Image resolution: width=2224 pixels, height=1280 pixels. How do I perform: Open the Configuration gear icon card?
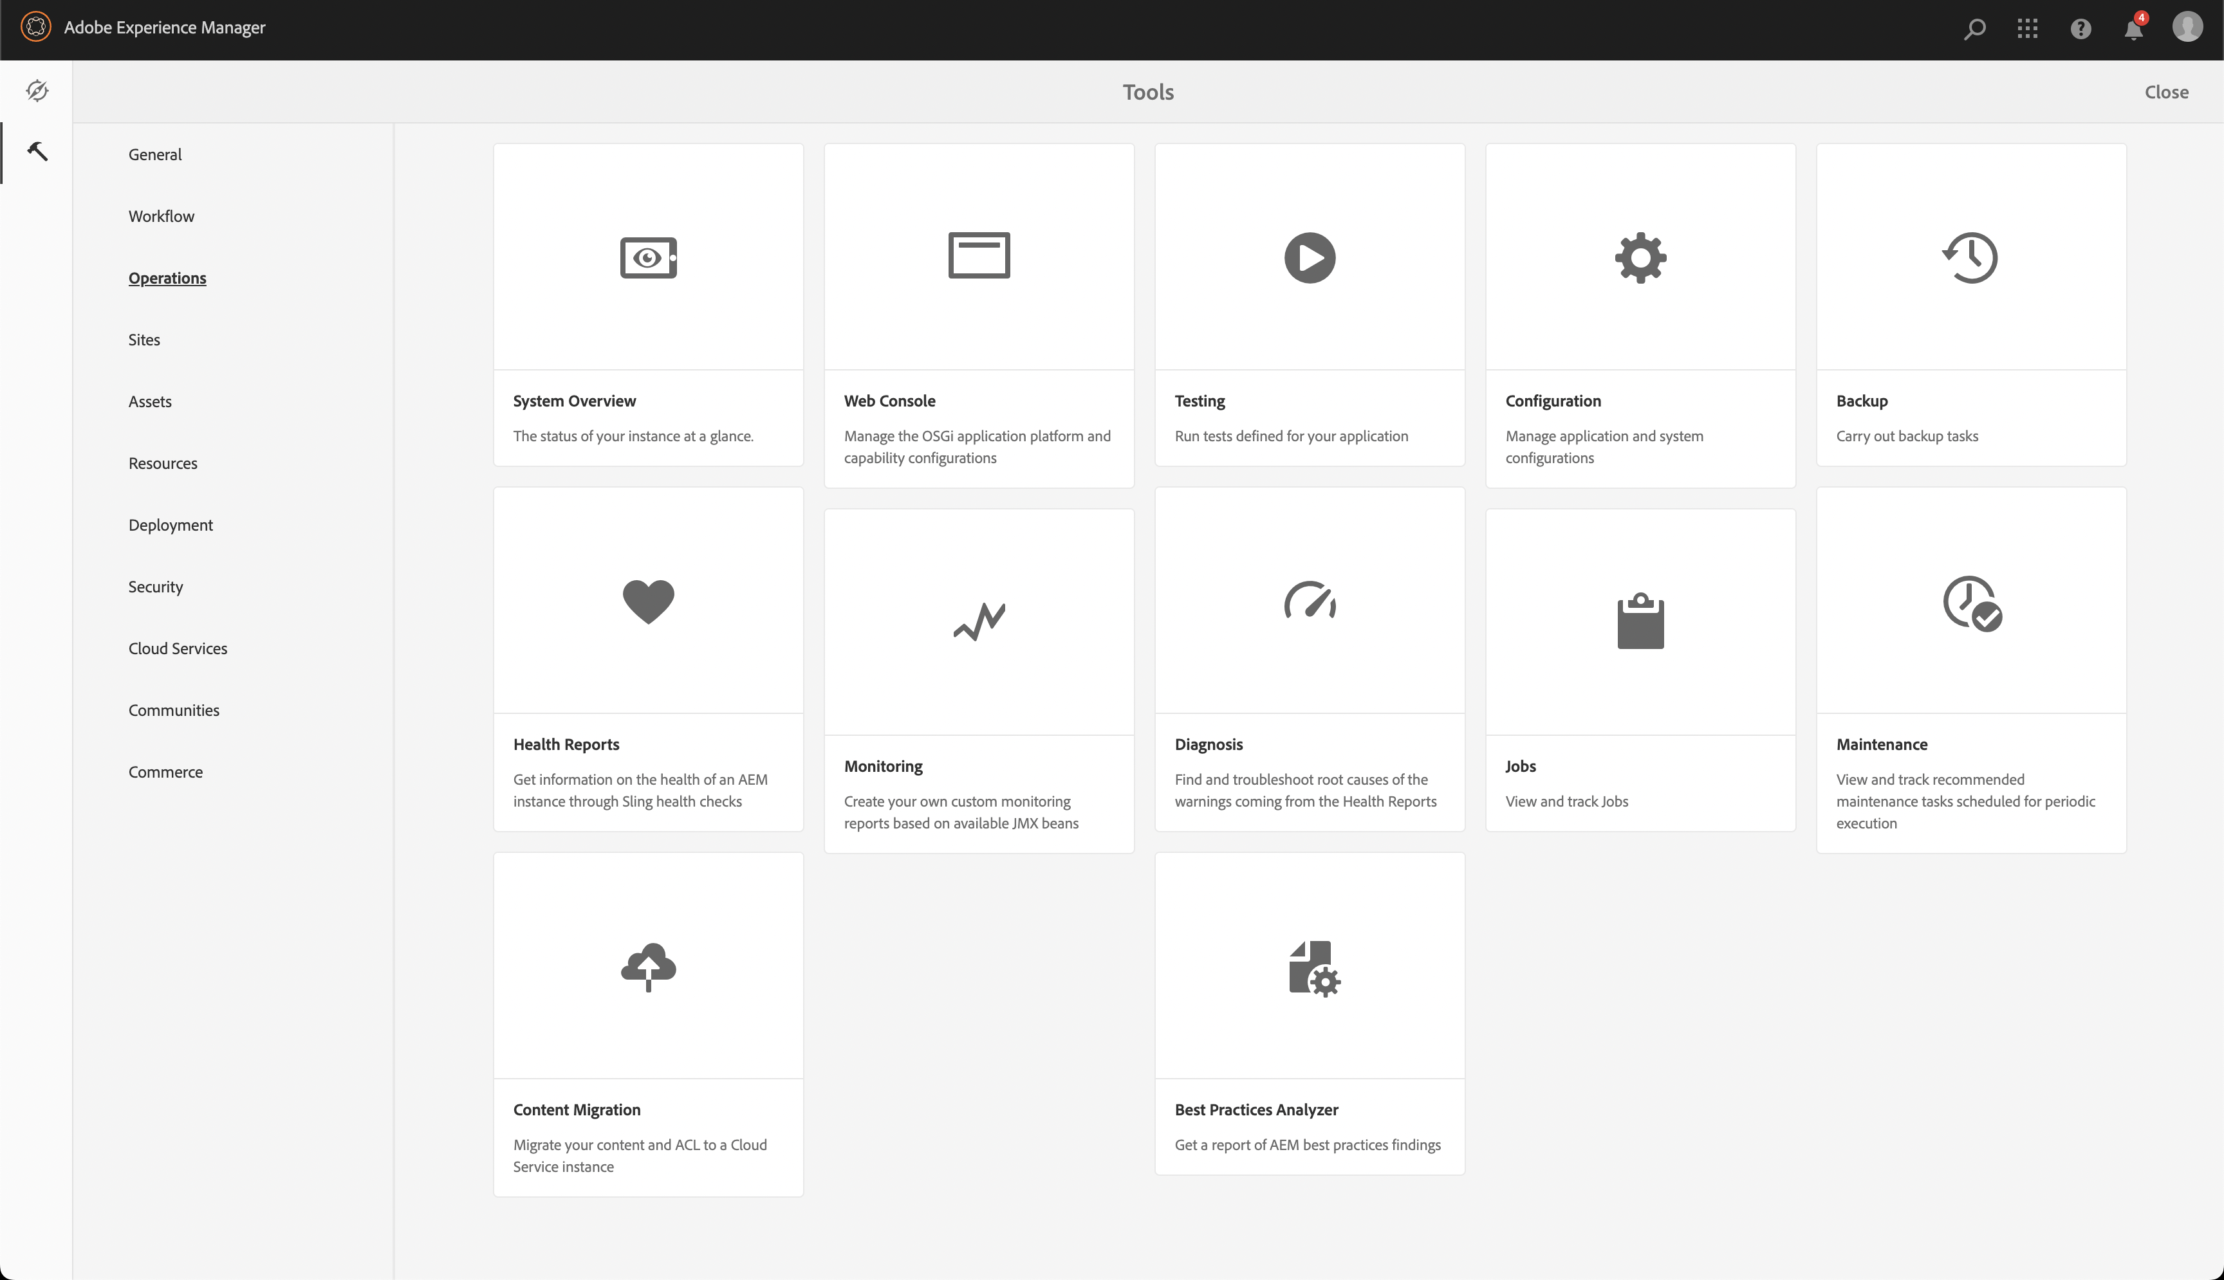coord(1640,257)
